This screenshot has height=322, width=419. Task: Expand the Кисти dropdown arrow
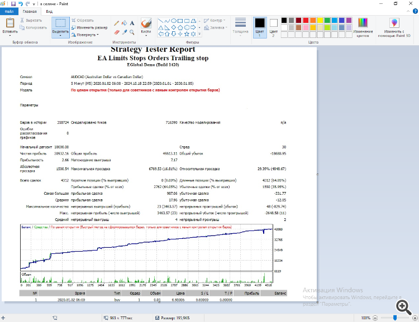tap(146, 36)
